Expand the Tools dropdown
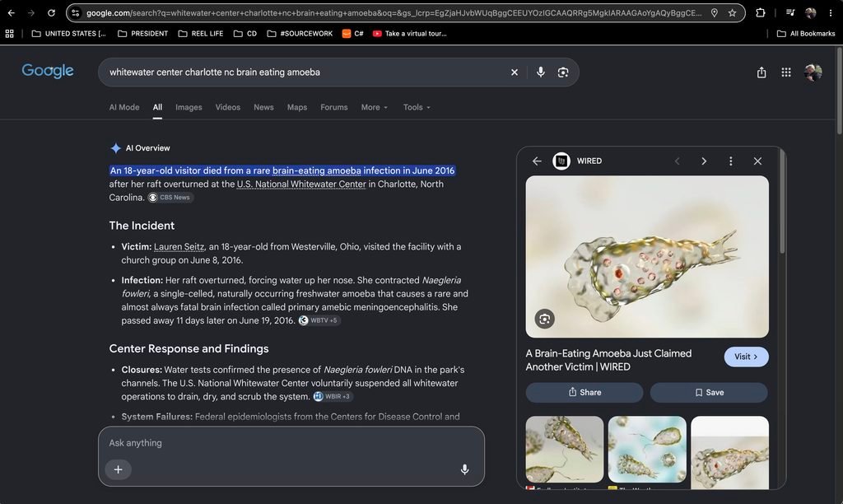 (x=417, y=107)
